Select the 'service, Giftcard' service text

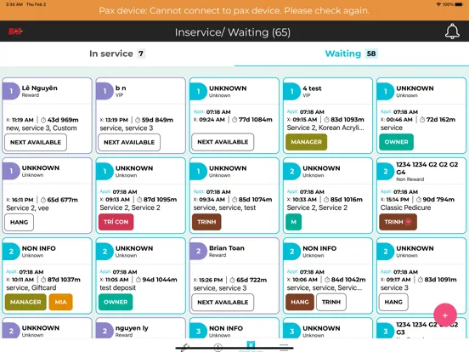click(31, 287)
